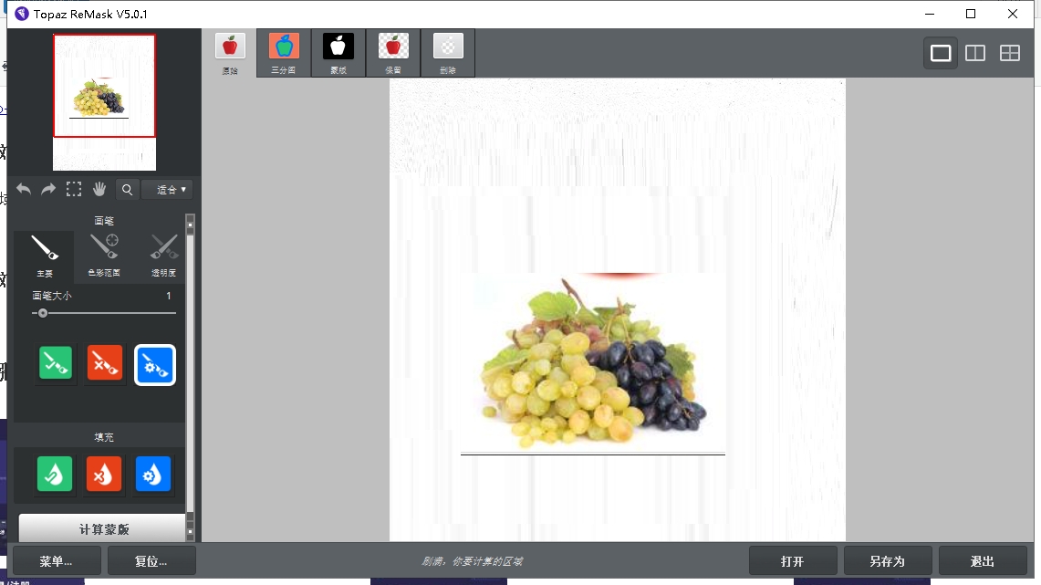This screenshot has width=1041, height=585.
Task: Click the 退出 exit button
Action: [983, 561]
